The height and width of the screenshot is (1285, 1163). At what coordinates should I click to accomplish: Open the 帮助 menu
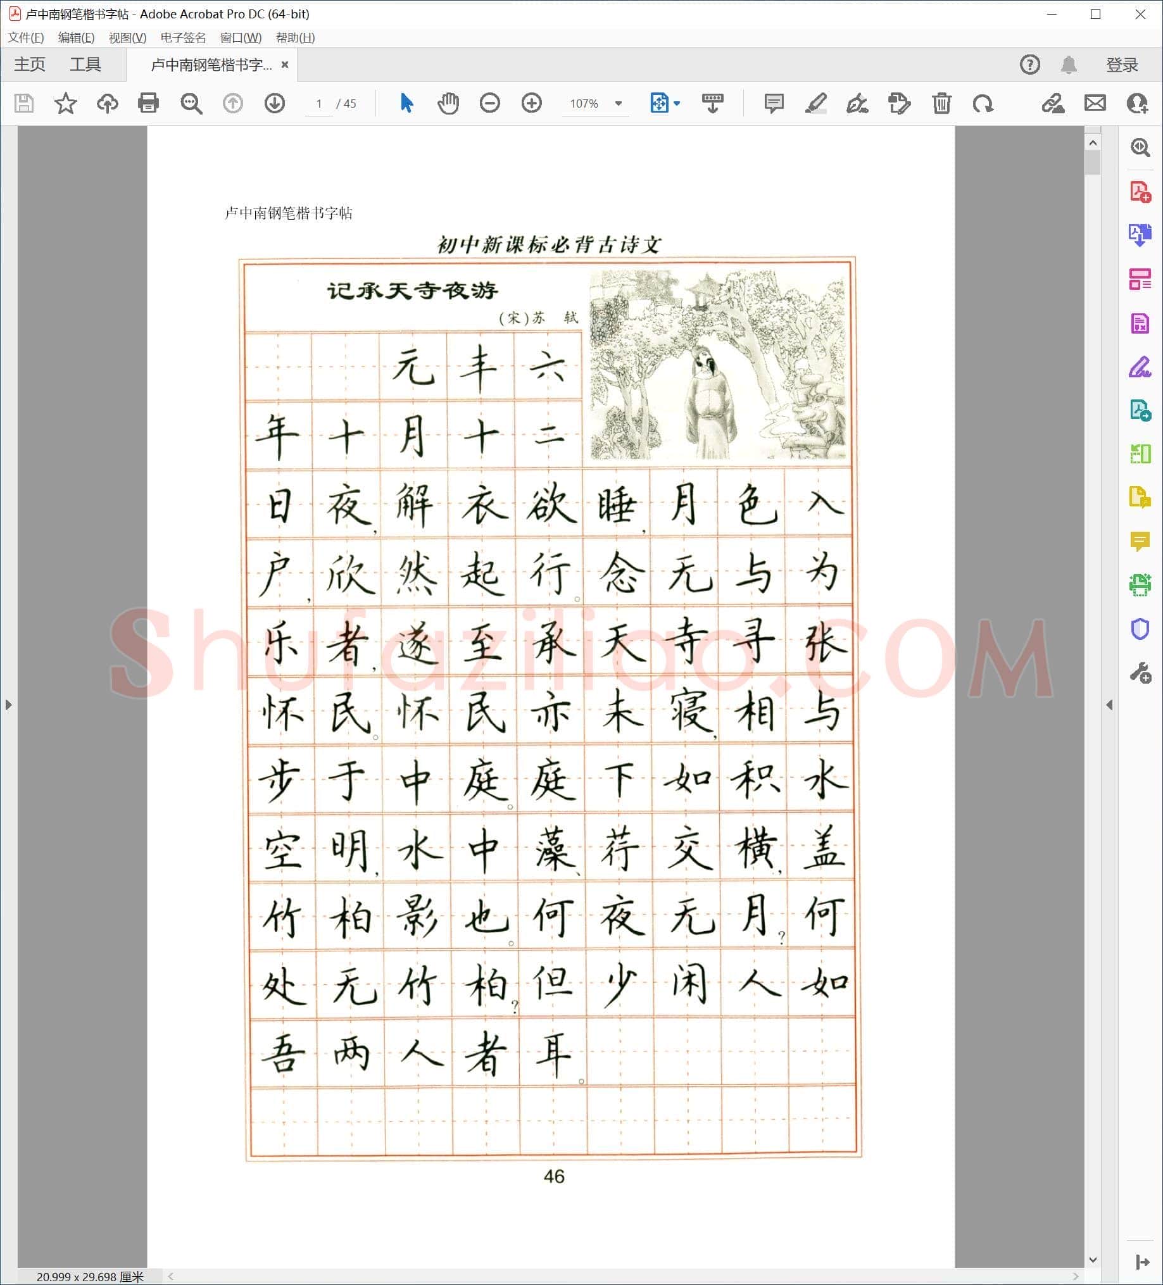coord(295,37)
